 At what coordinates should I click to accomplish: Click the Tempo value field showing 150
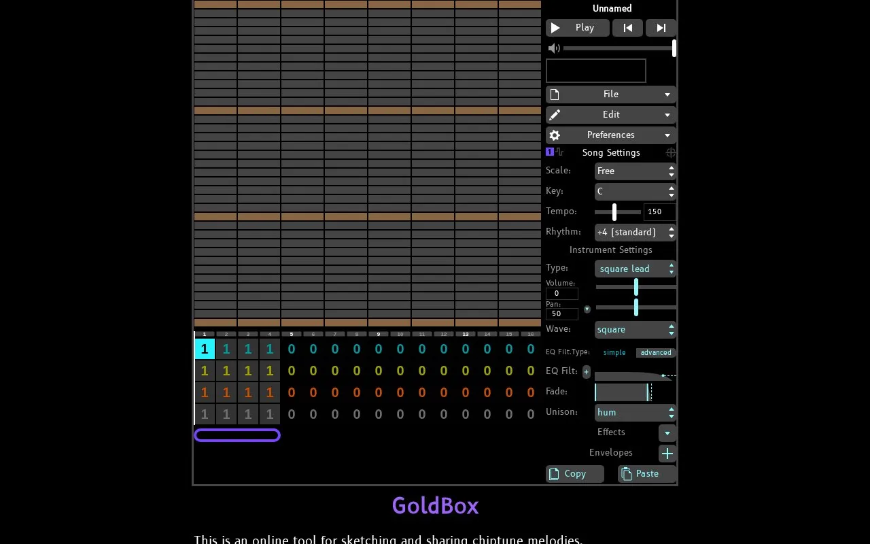point(659,212)
